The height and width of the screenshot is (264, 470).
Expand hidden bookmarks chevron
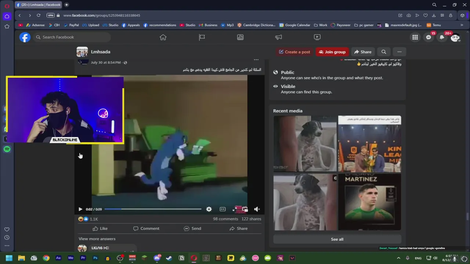click(x=462, y=25)
